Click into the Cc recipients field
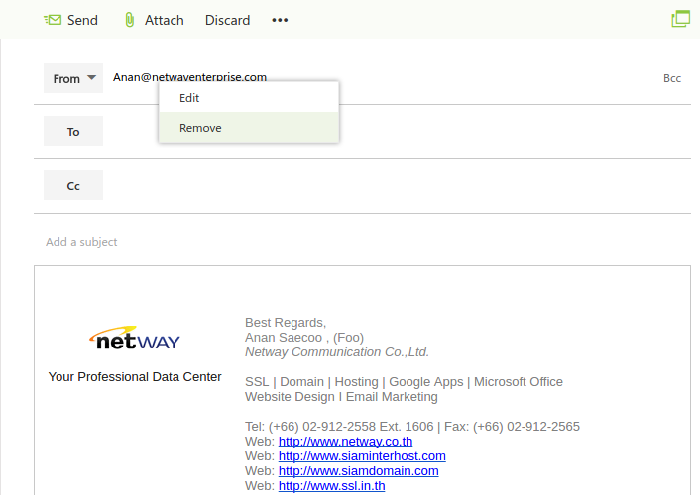This screenshot has width=700, height=495. tap(397, 186)
